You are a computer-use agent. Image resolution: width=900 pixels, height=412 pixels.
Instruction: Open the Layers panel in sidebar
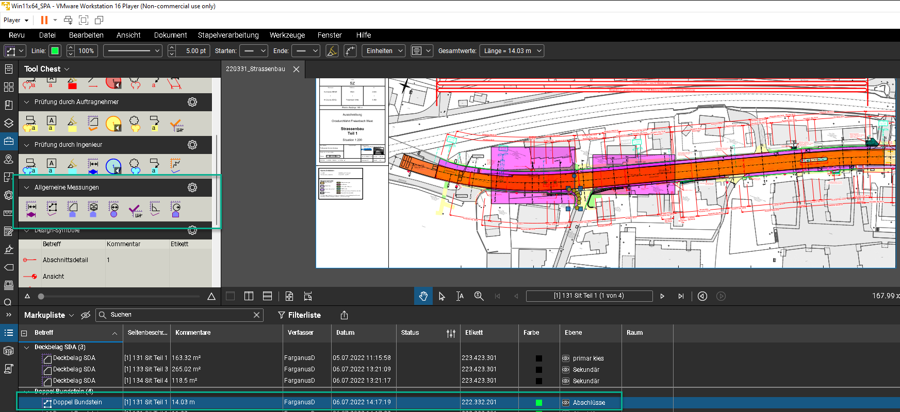[x=9, y=123]
